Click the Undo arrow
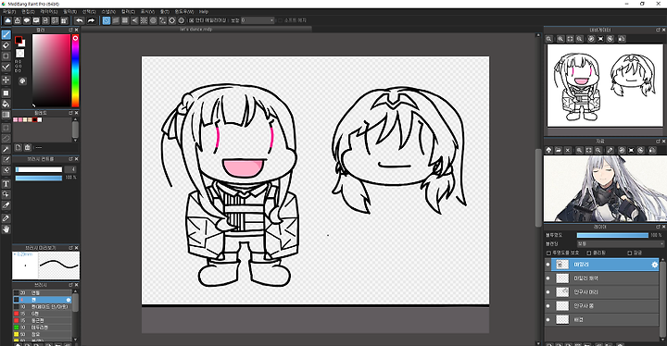667x346 pixels. [80, 20]
